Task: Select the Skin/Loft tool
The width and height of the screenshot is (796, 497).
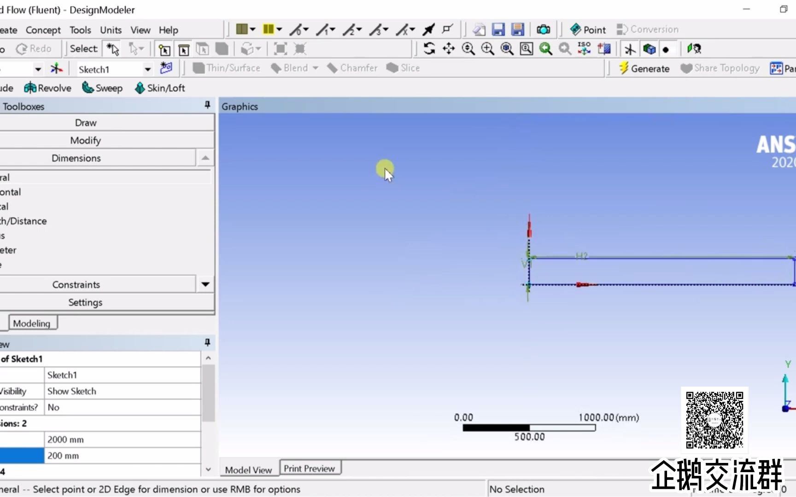Action: (x=160, y=88)
